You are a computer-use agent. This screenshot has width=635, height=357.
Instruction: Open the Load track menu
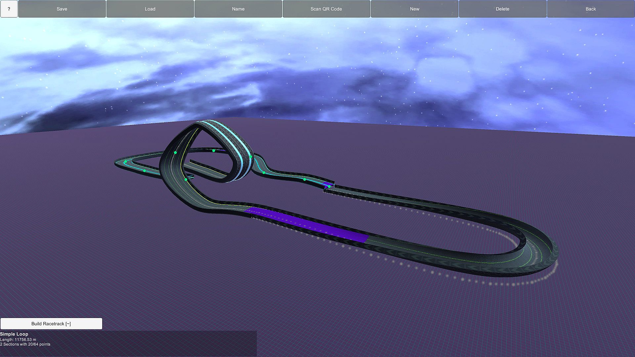pyautogui.click(x=150, y=9)
